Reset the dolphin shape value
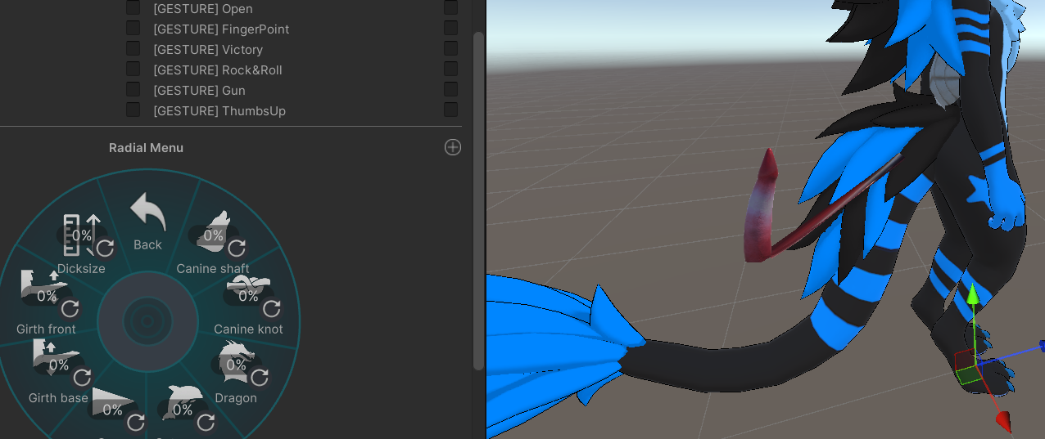 click(206, 422)
